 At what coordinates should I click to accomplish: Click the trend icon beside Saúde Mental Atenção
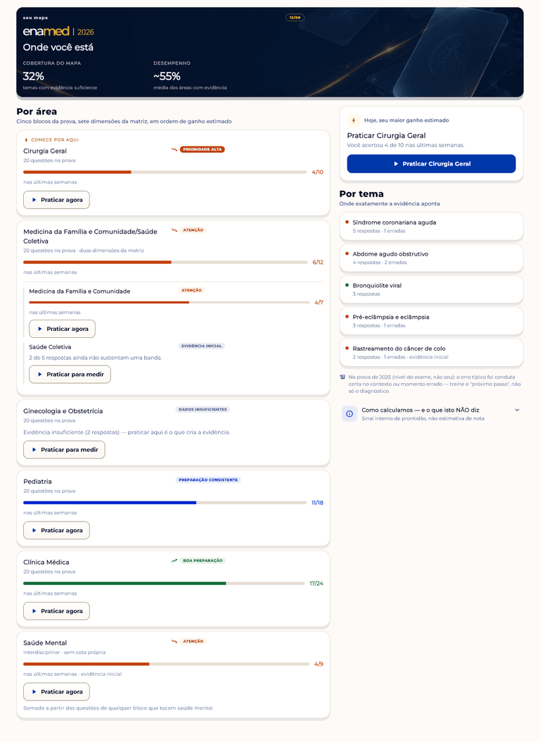174,641
